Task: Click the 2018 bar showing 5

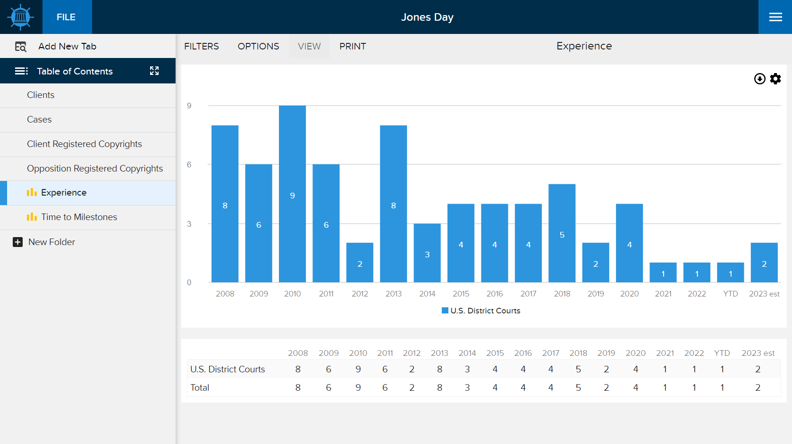Action: (562, 233)
